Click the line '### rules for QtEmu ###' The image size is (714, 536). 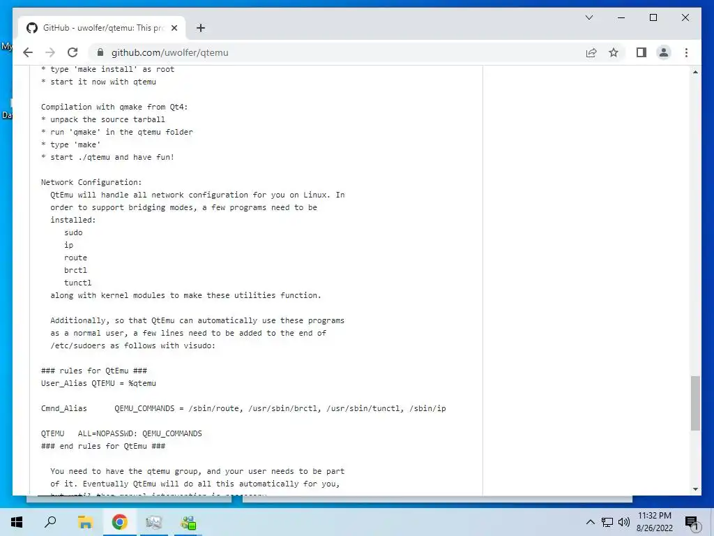(x=94, y=371)
